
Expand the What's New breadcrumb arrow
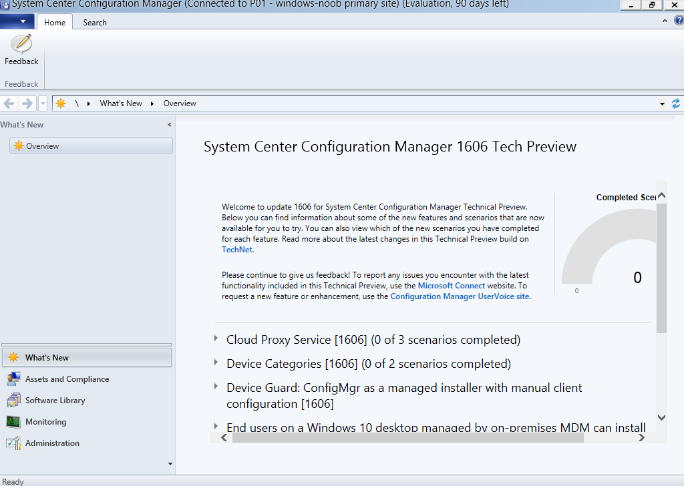point(152,103)
